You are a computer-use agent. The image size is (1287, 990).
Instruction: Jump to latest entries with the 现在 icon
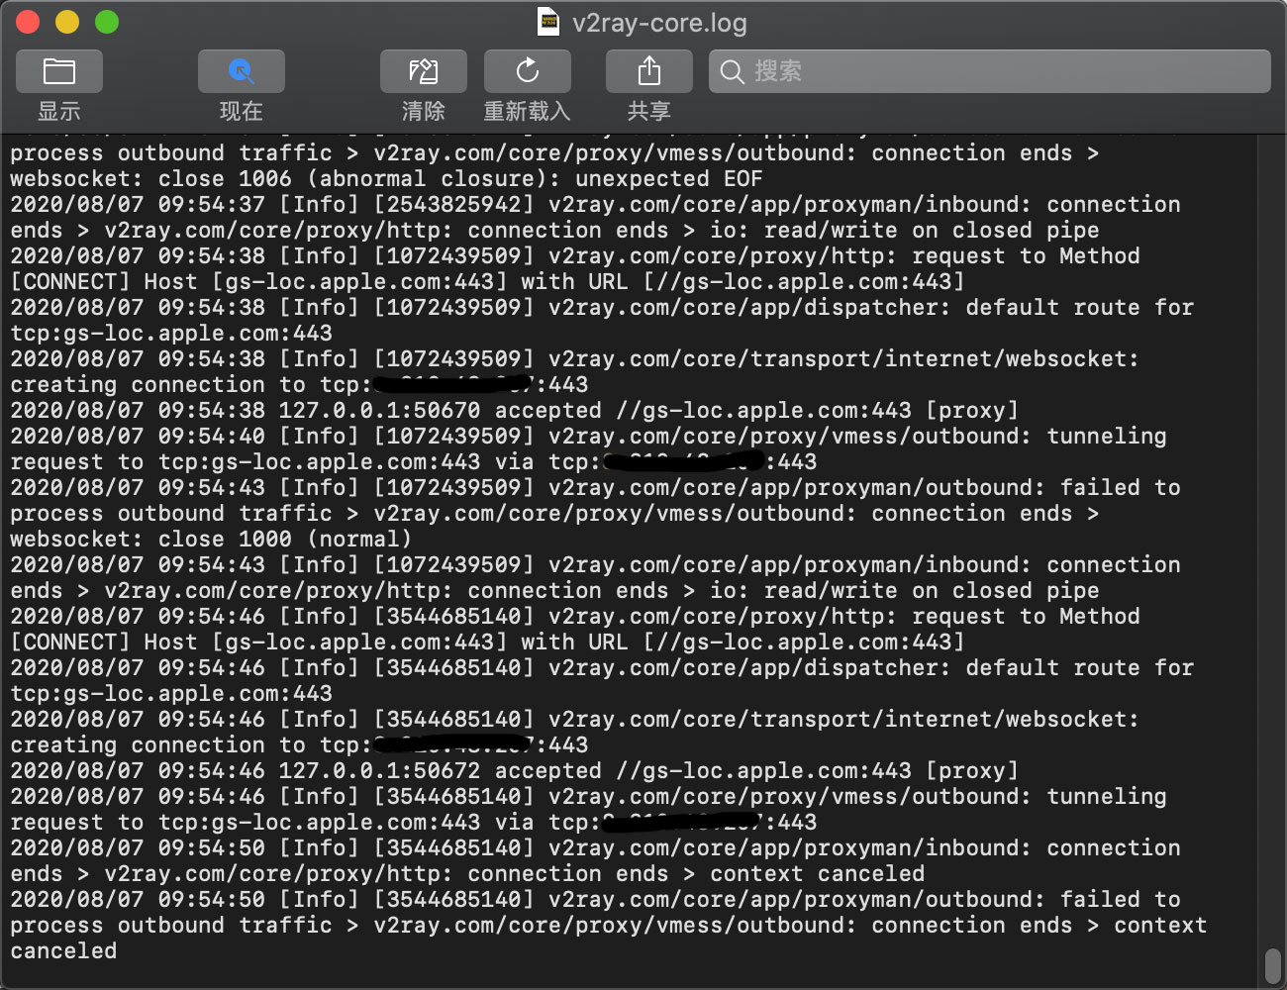coord(241,70)
